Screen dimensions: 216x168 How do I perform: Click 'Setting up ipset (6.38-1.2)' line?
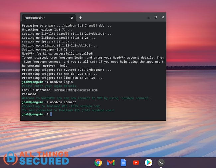point(49,42)
